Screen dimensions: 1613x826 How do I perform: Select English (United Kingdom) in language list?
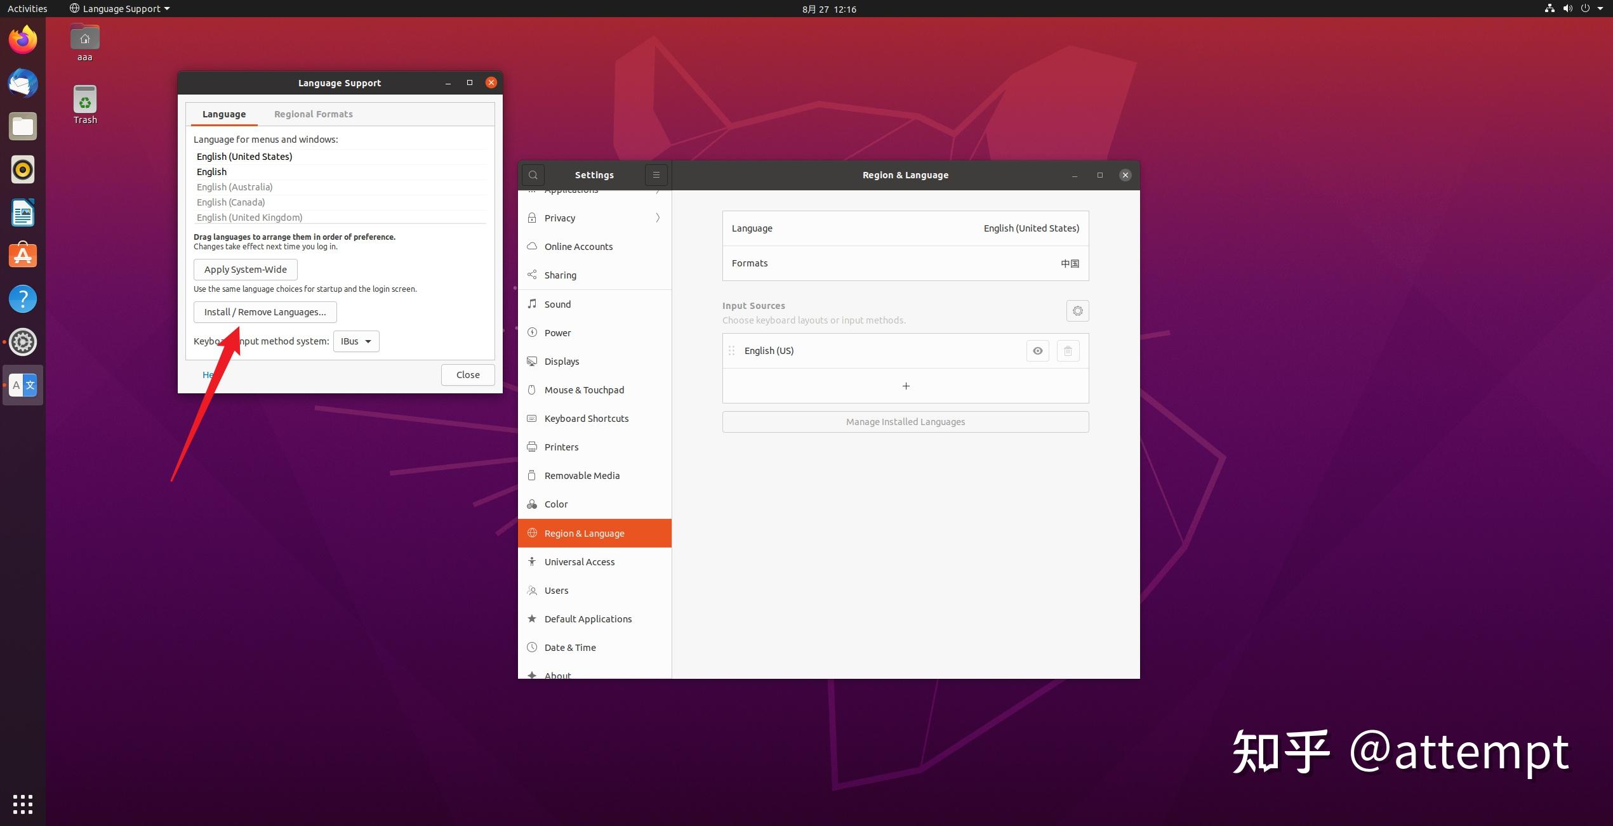(249, 218)
